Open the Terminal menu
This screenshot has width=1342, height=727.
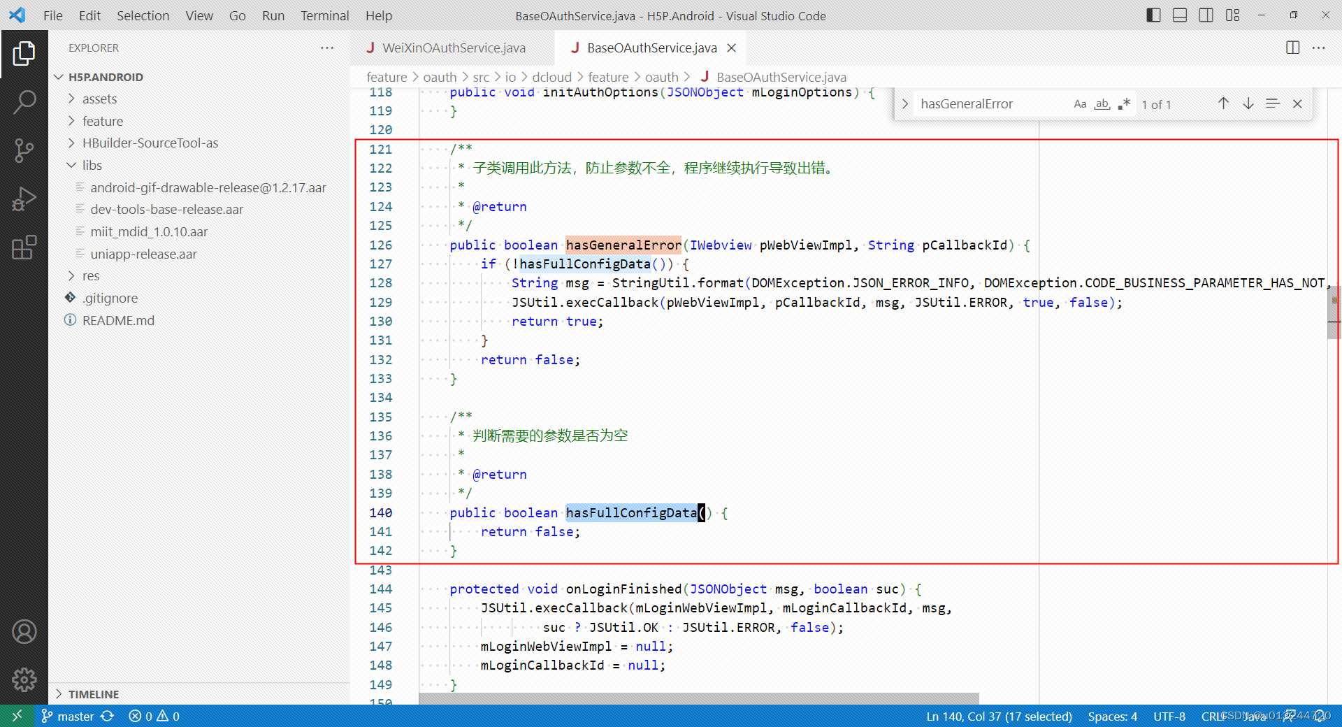[324, 15]
